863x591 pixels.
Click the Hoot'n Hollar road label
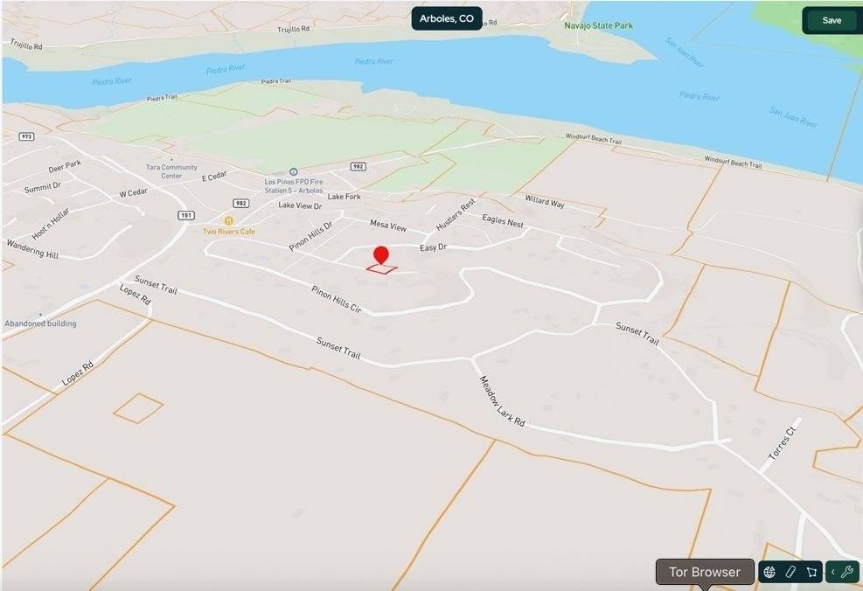click(50, 224)
